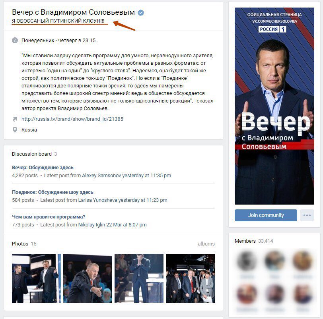Open 'Чем вам нравится программа?' topic

(49, 217)
